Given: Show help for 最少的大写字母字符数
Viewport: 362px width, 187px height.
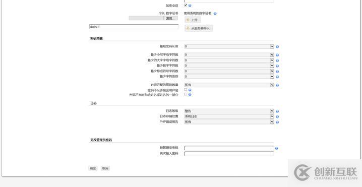Looking at the screenshot, I should point(277,60).
